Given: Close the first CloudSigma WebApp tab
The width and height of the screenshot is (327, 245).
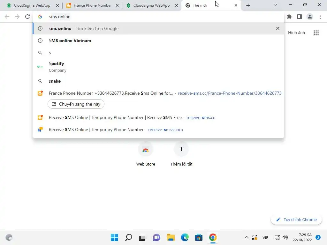Looking at the screenshot, I should [57, 5].
